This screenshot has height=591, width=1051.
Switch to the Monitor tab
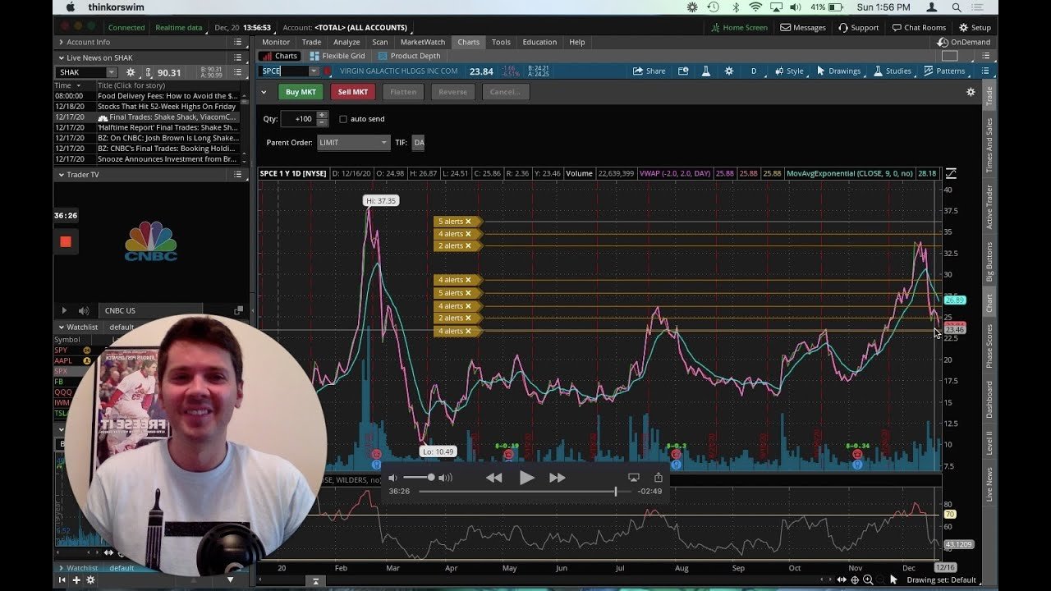point(276,42)
